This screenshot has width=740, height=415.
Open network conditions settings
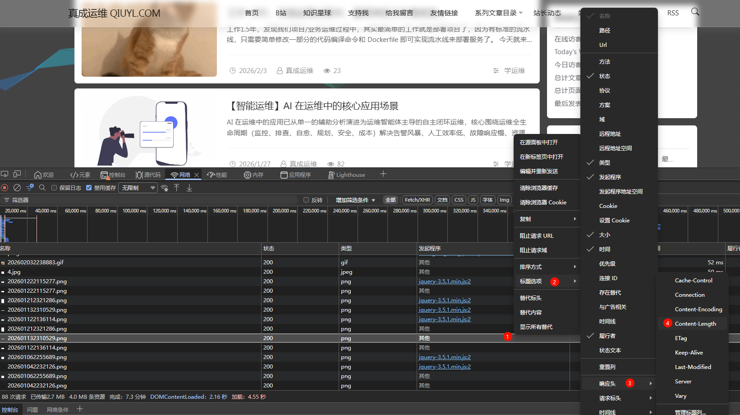[164, 188]
